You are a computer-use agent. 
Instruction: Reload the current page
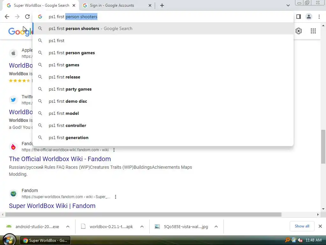click(x=27, y=17)
